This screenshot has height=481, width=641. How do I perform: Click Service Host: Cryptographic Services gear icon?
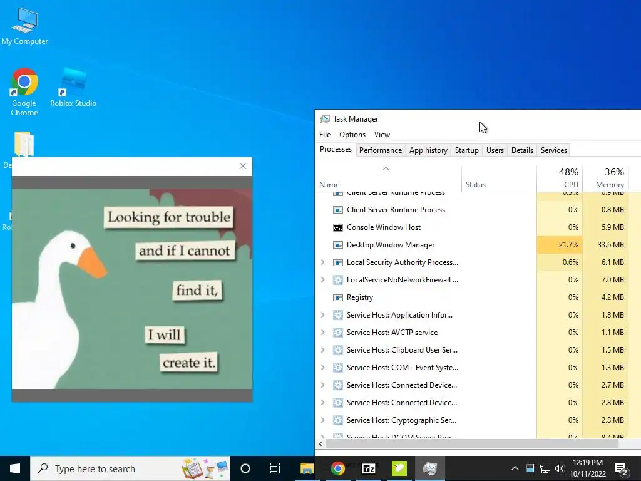(x=337, y=420)
